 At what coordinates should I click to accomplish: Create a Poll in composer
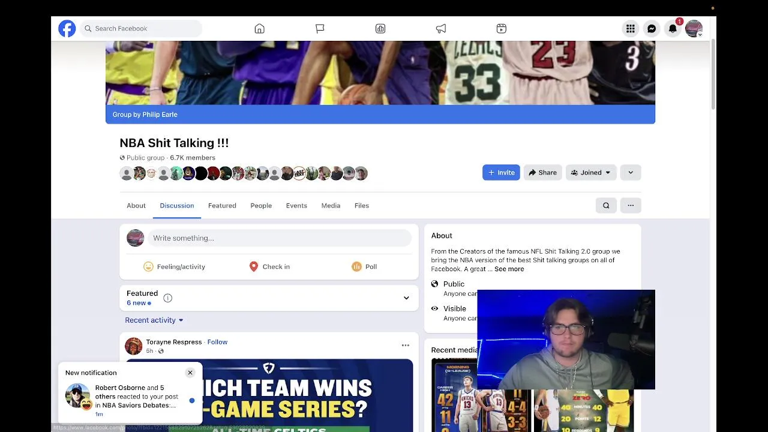[364, 266]
